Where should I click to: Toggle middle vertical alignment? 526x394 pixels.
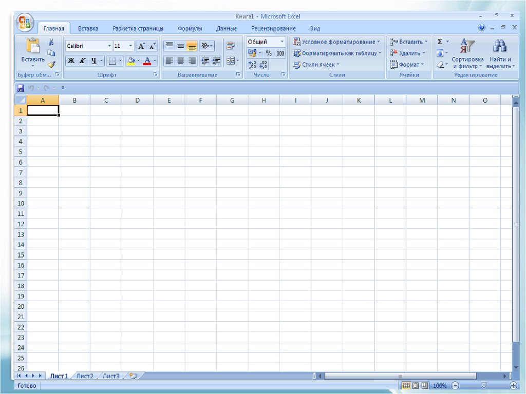point(180,46)
